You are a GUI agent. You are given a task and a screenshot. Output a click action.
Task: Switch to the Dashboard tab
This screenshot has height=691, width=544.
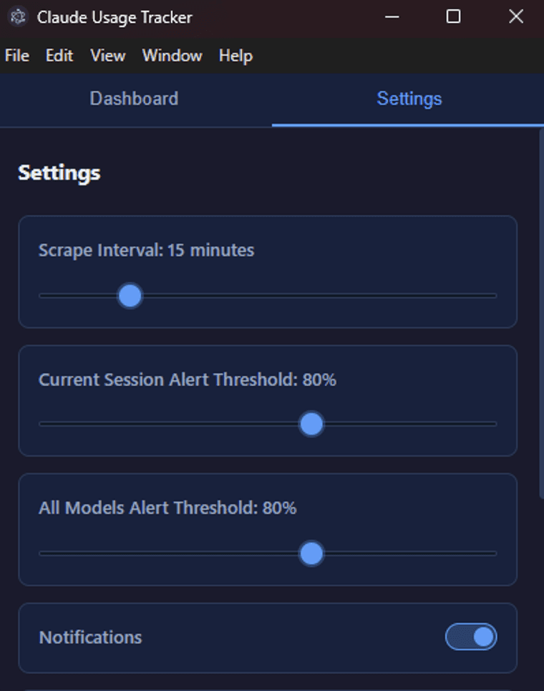pos(133,99)
